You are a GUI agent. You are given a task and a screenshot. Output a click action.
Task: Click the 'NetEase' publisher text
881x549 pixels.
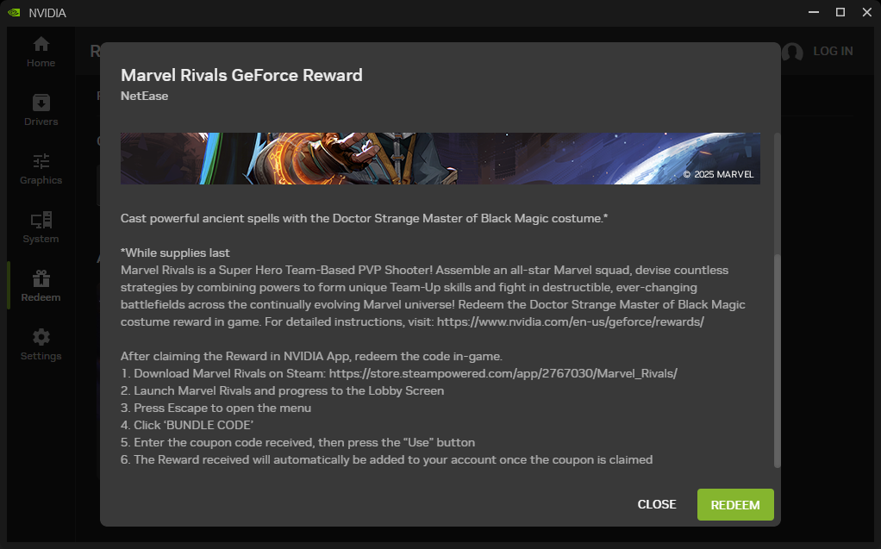pyautogui.click(x=145, y=96)
